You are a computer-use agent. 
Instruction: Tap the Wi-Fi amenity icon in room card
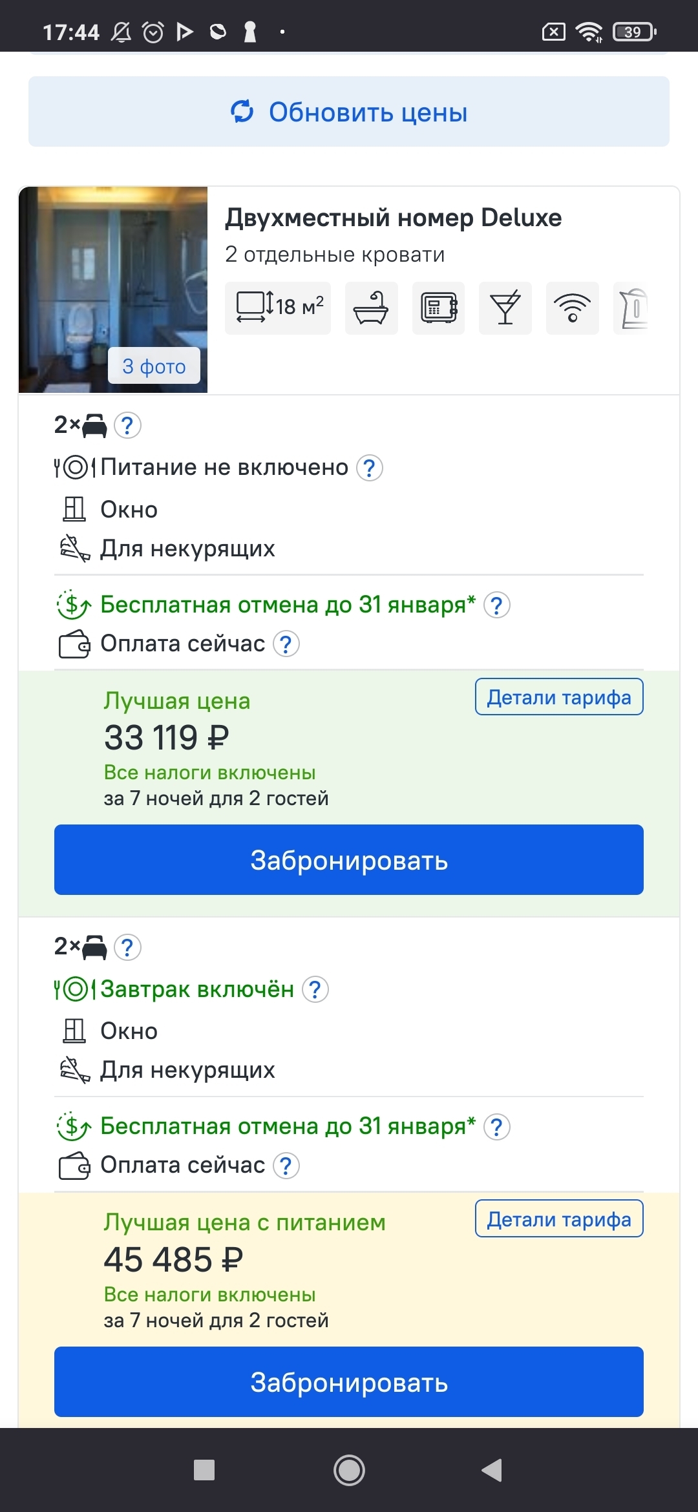pos(572,308)
